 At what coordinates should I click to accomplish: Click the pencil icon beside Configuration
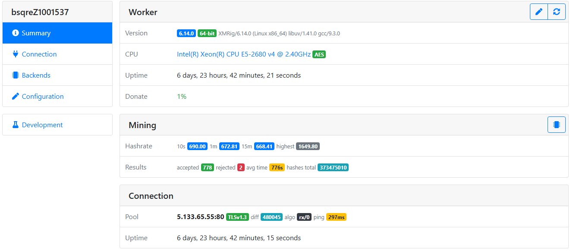16,96
